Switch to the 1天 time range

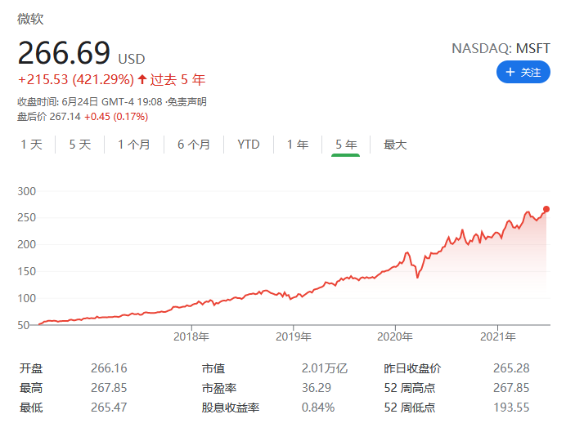[x=31, y=145]
